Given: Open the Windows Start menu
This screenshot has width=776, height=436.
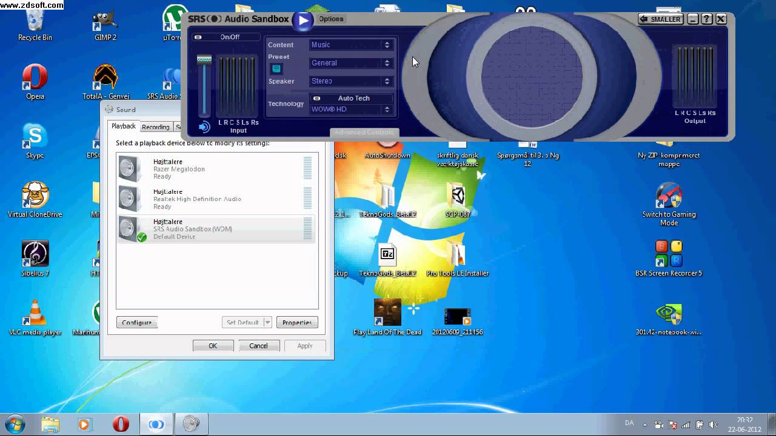Looking at the screenshot, I should [15, 424].
